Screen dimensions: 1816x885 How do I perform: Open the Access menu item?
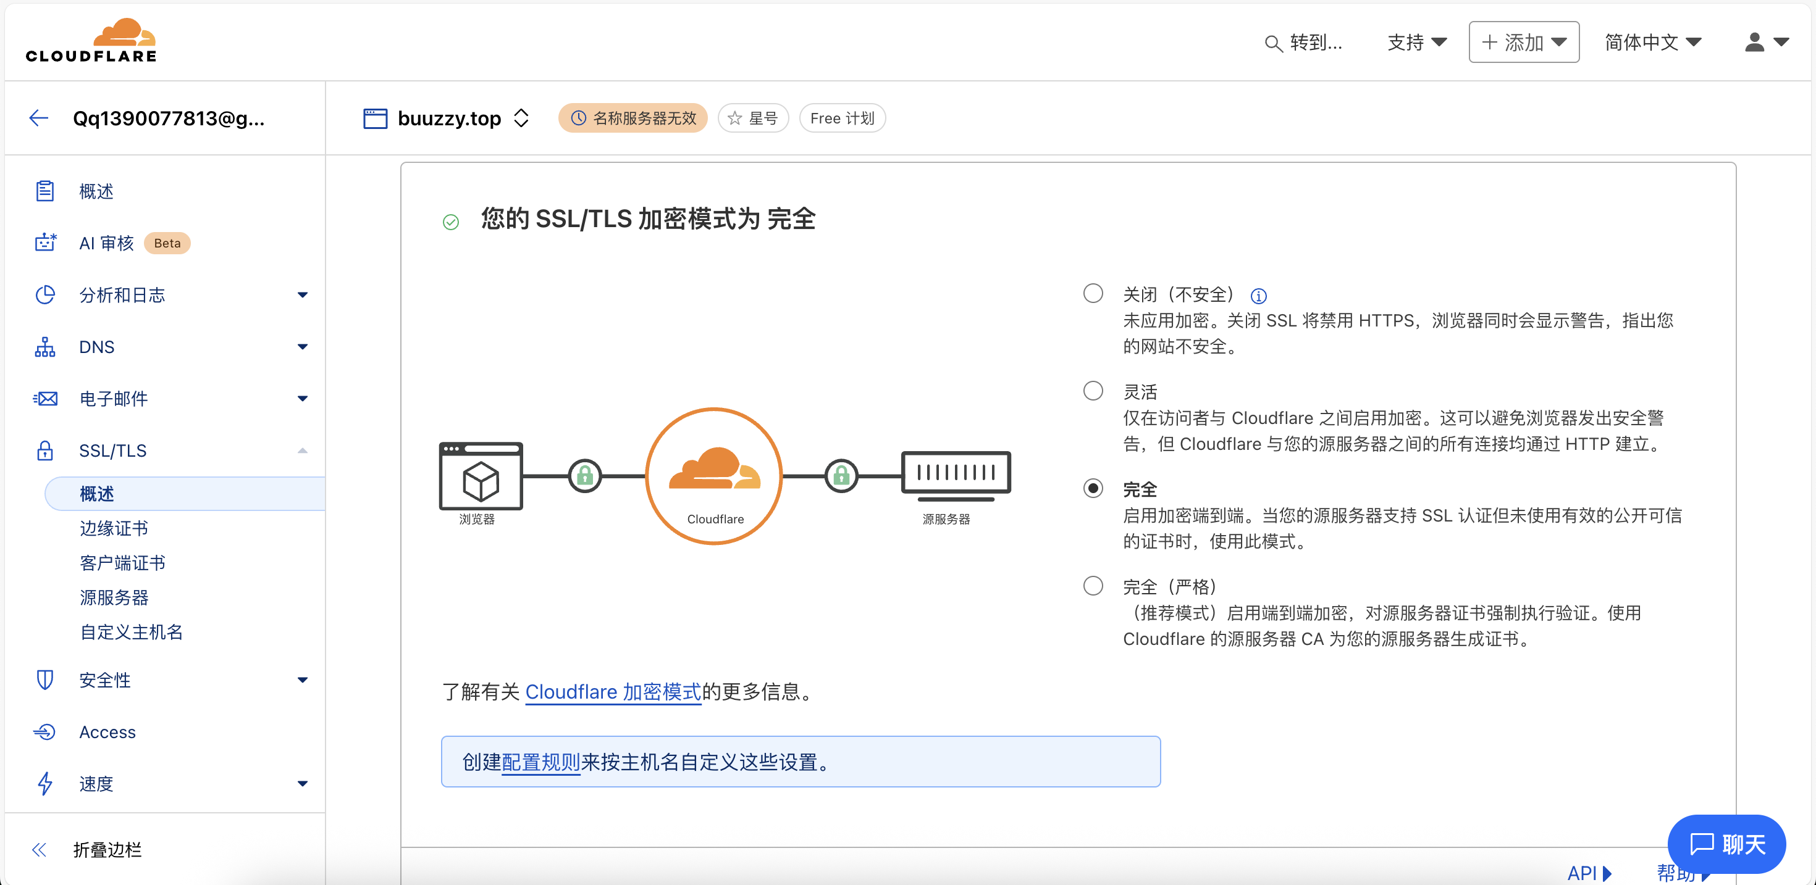point(107,732)
